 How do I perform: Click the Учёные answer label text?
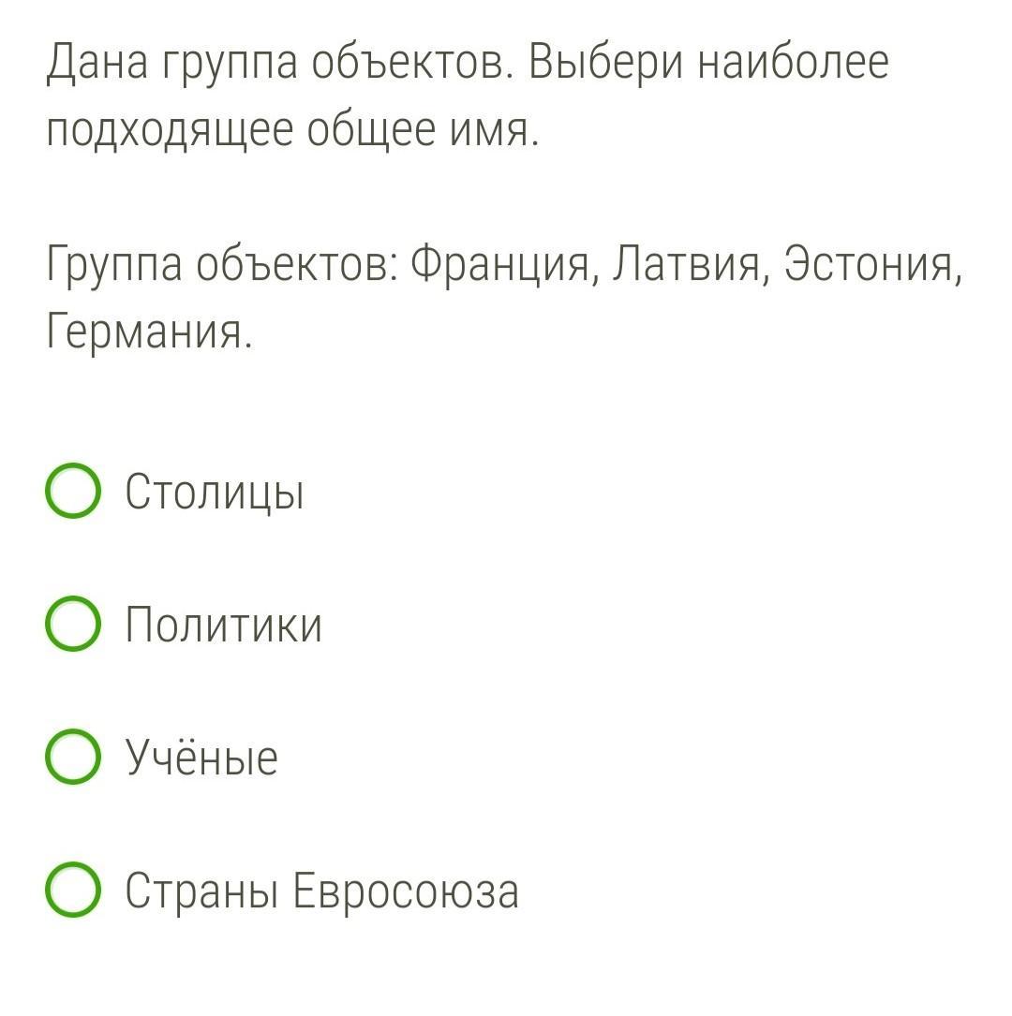click(x=201, y=758)
